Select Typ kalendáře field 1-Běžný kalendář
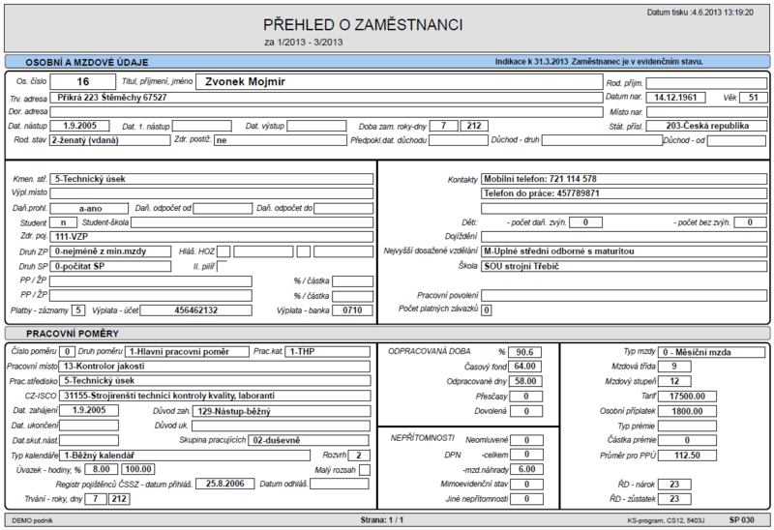This screenshot has width=774, height=530. (x=185, y=455)
